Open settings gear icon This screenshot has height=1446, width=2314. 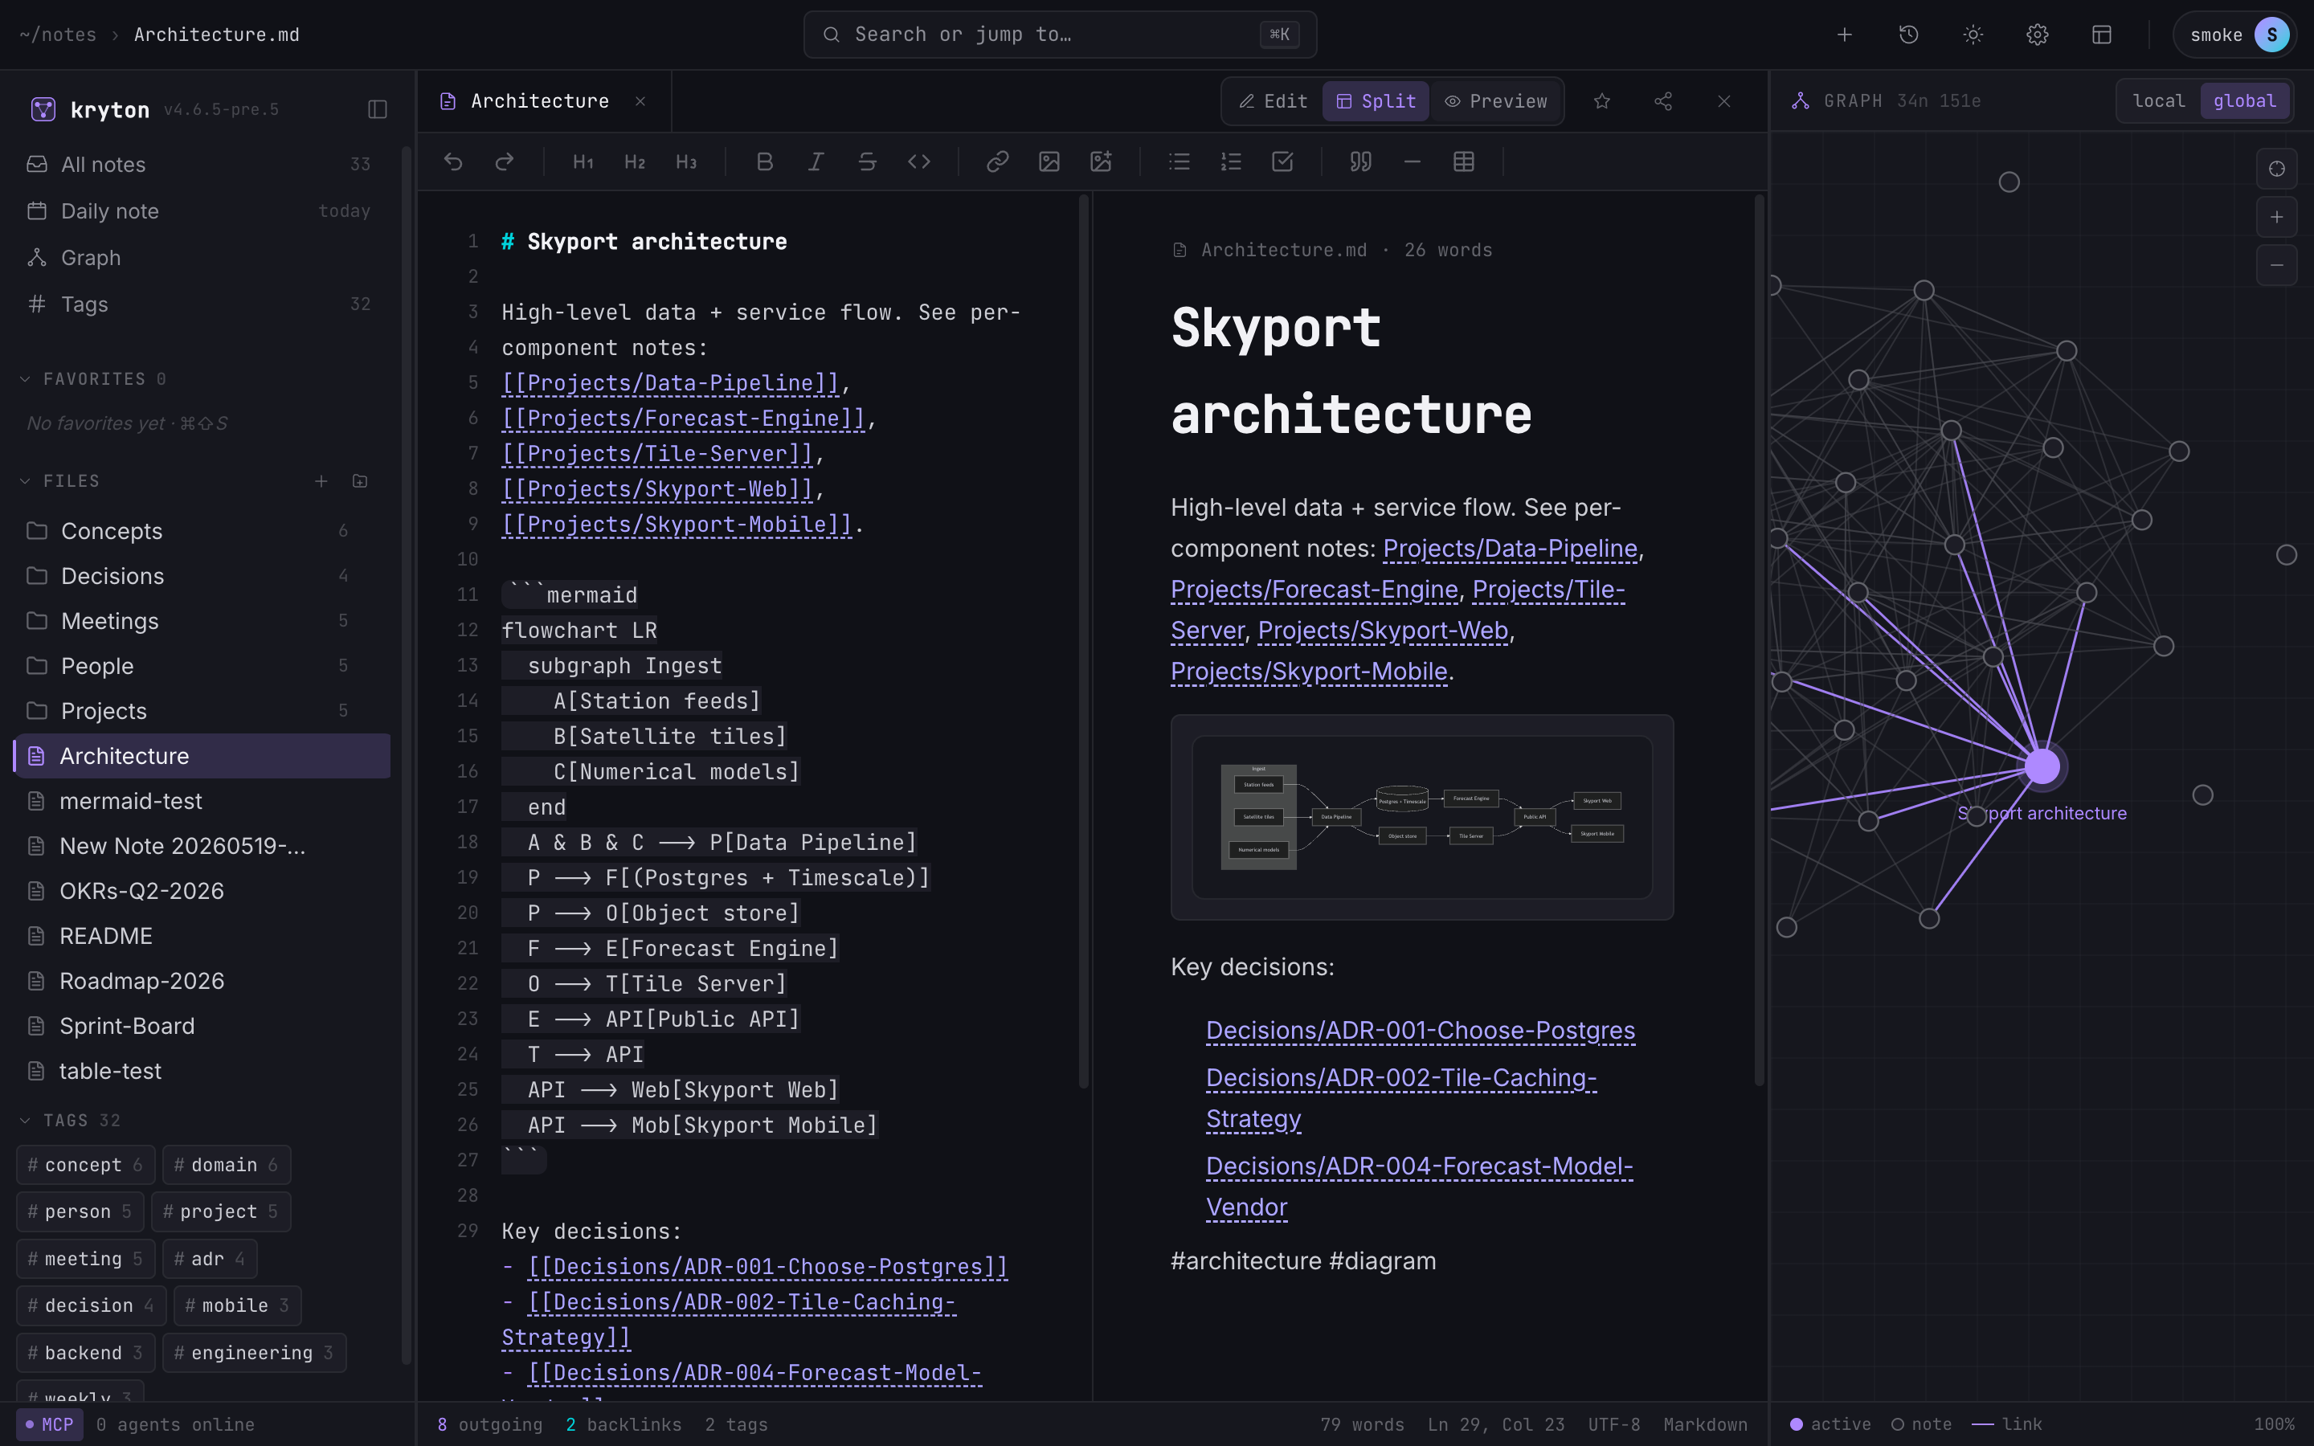[2038, 35]
